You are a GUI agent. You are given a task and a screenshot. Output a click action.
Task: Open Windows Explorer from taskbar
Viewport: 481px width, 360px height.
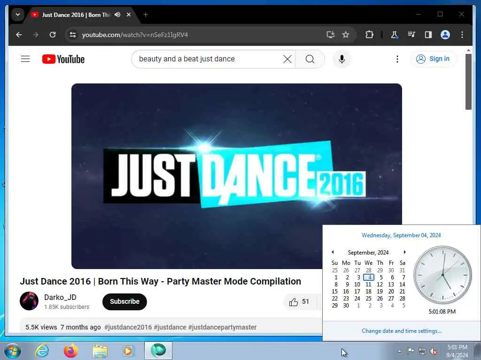click(100, 351)
